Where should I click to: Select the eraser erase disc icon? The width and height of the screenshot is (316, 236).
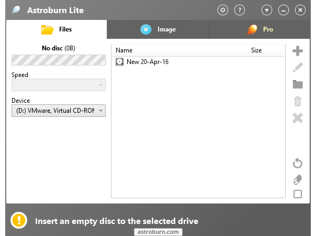(298, 180)
